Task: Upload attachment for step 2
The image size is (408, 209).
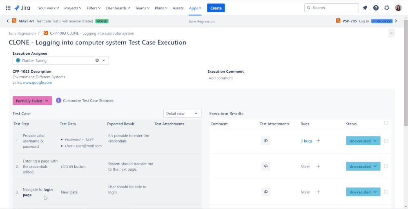Action: click(x=265, y=166)
